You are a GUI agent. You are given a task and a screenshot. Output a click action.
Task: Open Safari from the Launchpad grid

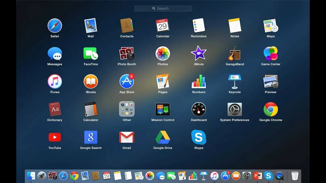pos(55,26)
